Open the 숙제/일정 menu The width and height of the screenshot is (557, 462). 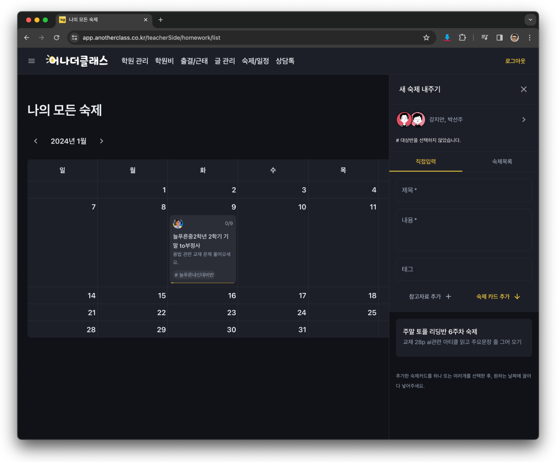(255, 61)
